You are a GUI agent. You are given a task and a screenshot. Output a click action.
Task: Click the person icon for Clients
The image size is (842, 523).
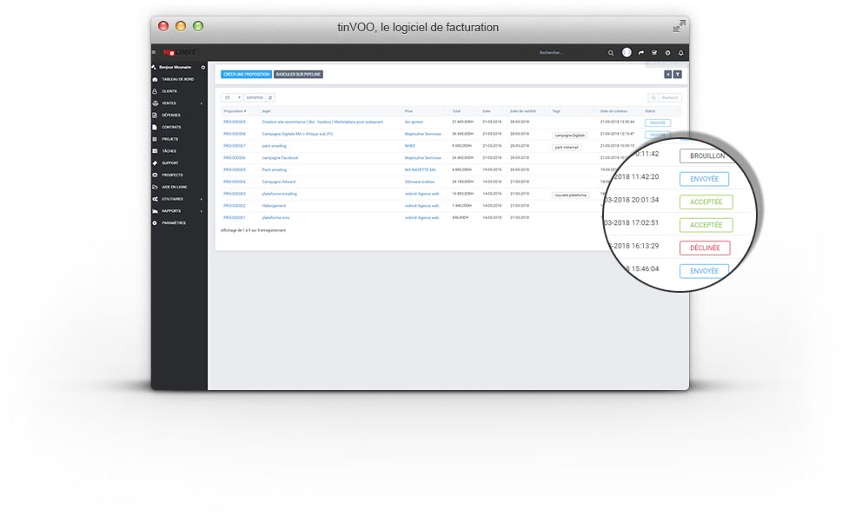155,91
